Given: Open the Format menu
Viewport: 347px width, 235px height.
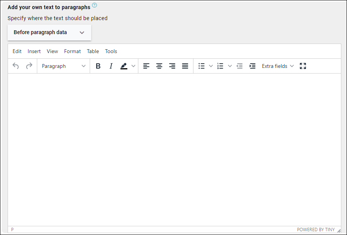Looking at the screenshot, I should (x=72, y=51).
